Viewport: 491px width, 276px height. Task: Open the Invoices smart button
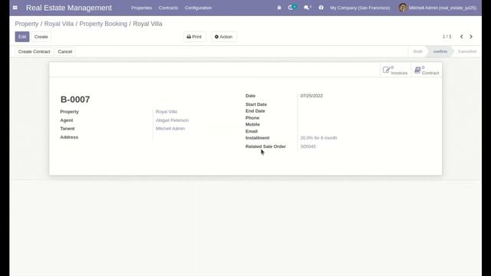(395, 70)
